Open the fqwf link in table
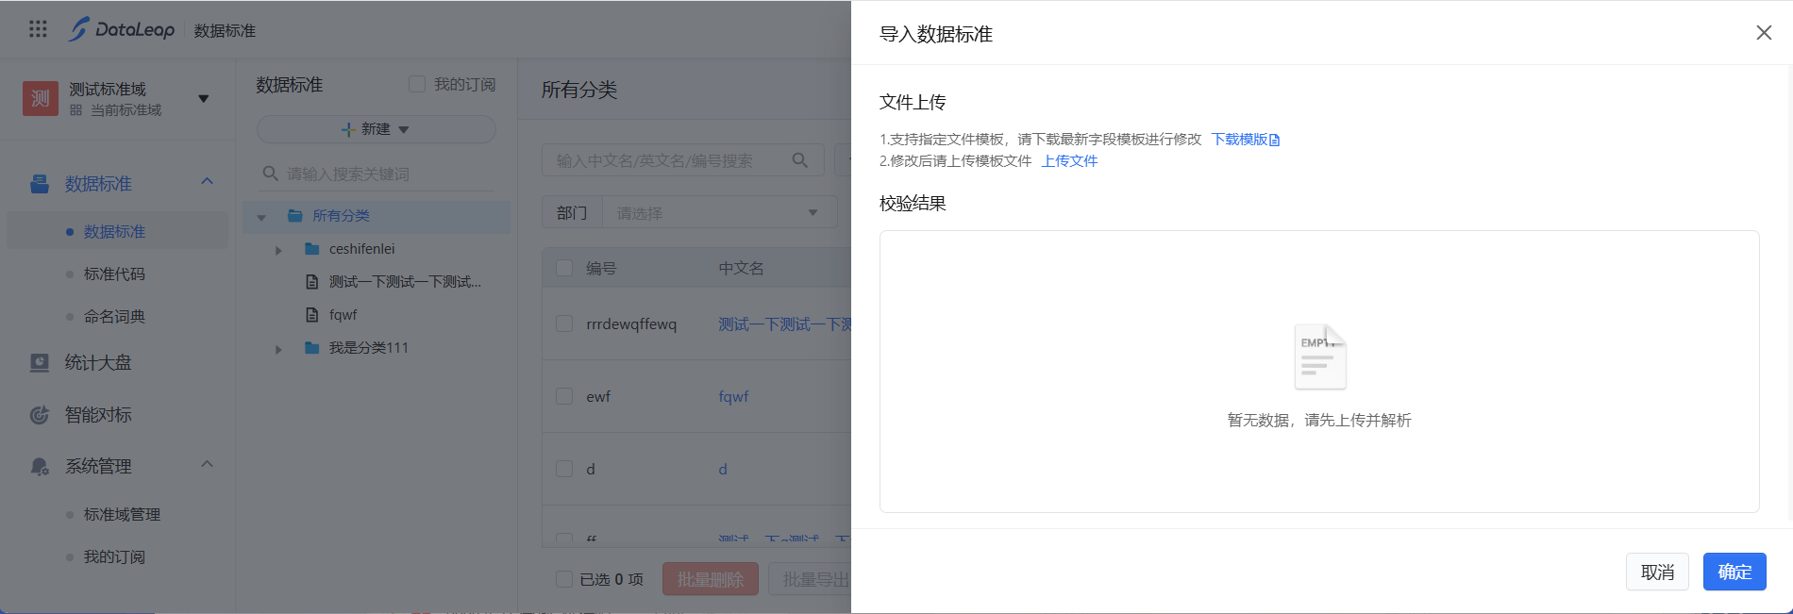 tap(733, 396)
